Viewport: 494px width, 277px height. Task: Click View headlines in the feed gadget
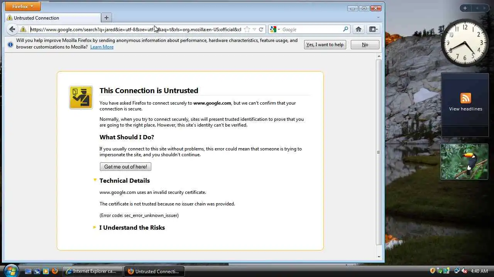click(465, 109)
